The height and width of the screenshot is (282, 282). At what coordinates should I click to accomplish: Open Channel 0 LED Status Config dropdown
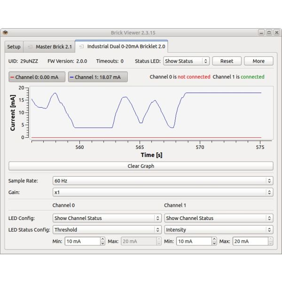pyautogui.click(x=107, y=229)
